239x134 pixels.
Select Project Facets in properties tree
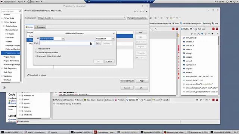9,57
